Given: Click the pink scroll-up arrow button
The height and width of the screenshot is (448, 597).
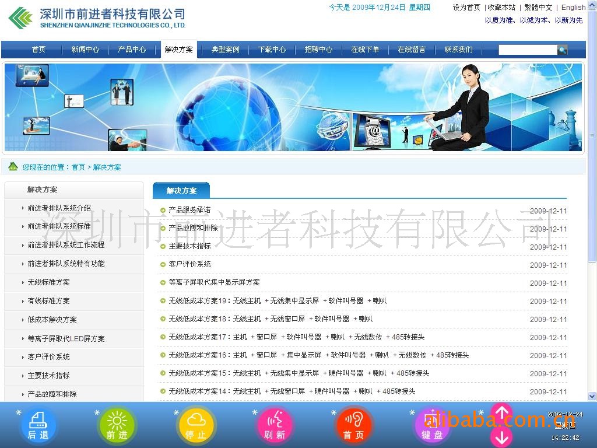Looking at the screenshot, I should click(x=502, y=412).
